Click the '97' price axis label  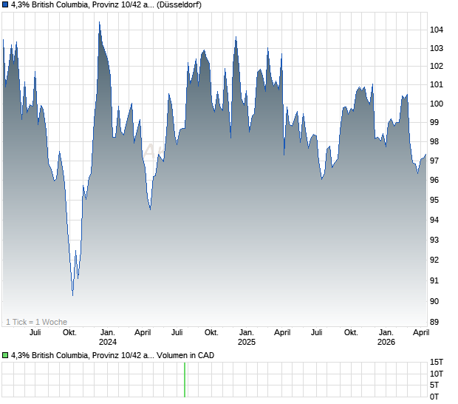click(434, 161)
